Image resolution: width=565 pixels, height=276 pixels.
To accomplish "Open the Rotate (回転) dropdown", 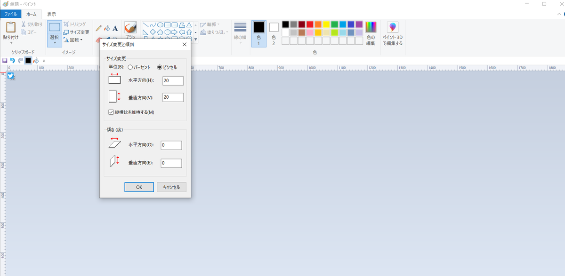I will point(73,40).
